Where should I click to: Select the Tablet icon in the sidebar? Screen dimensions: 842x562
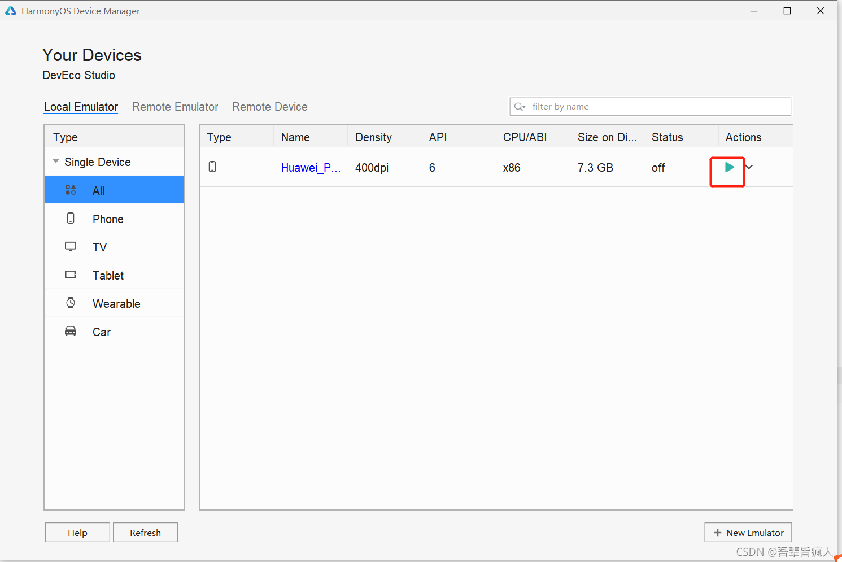coord(71,275)
